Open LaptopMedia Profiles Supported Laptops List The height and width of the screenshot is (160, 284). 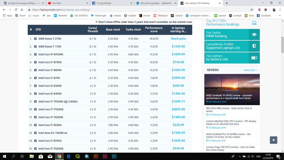(x=232, y=46)
